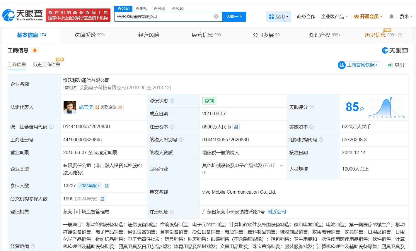This screenshot has height=251, width=416.
Task: Open the 天眼评分 distribution chart
Action: (x=387, y=107)
